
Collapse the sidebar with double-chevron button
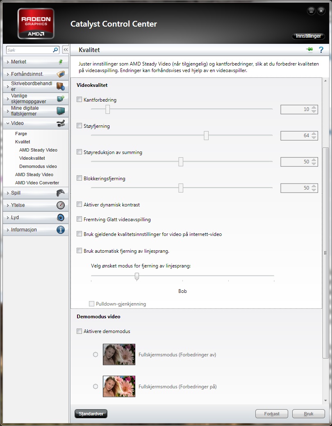point(65,50)
